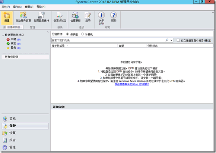Select 保护组 group-by radio button
Viewport: 216px width, 153px height.
click(68, 34)
